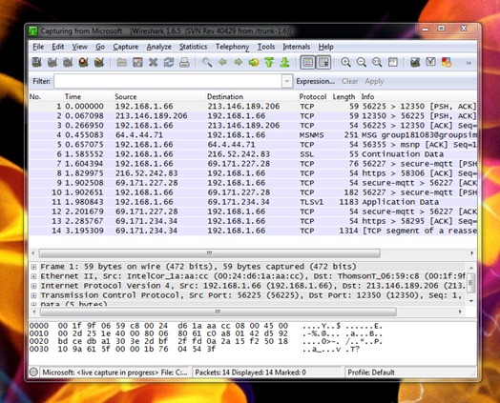This screenshot has width=500, height=403.
Task: Close the capture file using X icon
Action: tap(153, 62)
